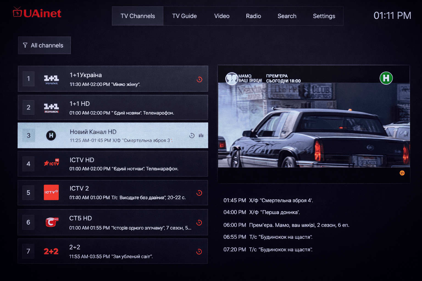Select the 1+1 HD channel
The width and height of the screenshot is (422, 281).
(x=113, y=108)
